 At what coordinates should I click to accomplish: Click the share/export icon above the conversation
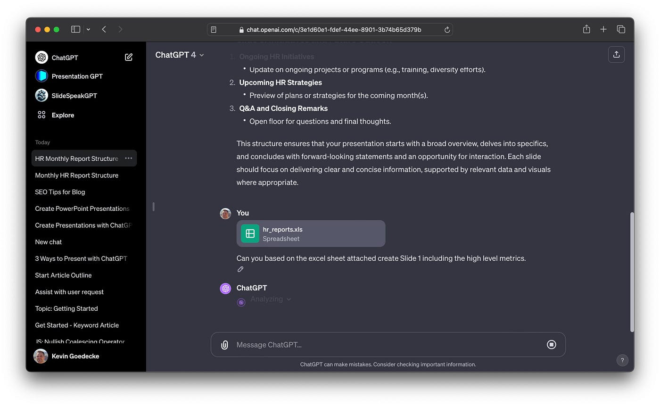(616, 54)
